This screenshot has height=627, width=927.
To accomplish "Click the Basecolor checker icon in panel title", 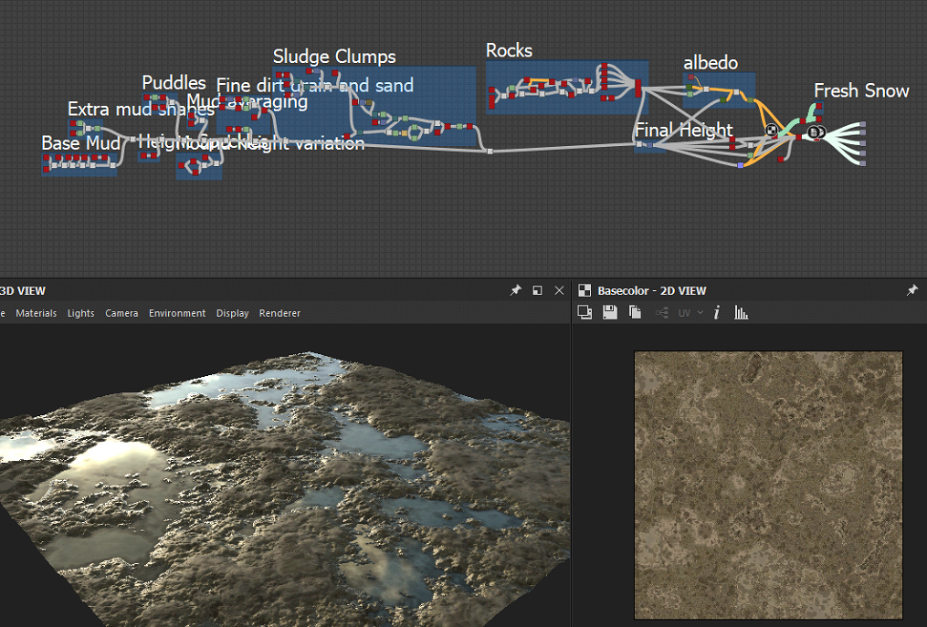I will [585, 290].
